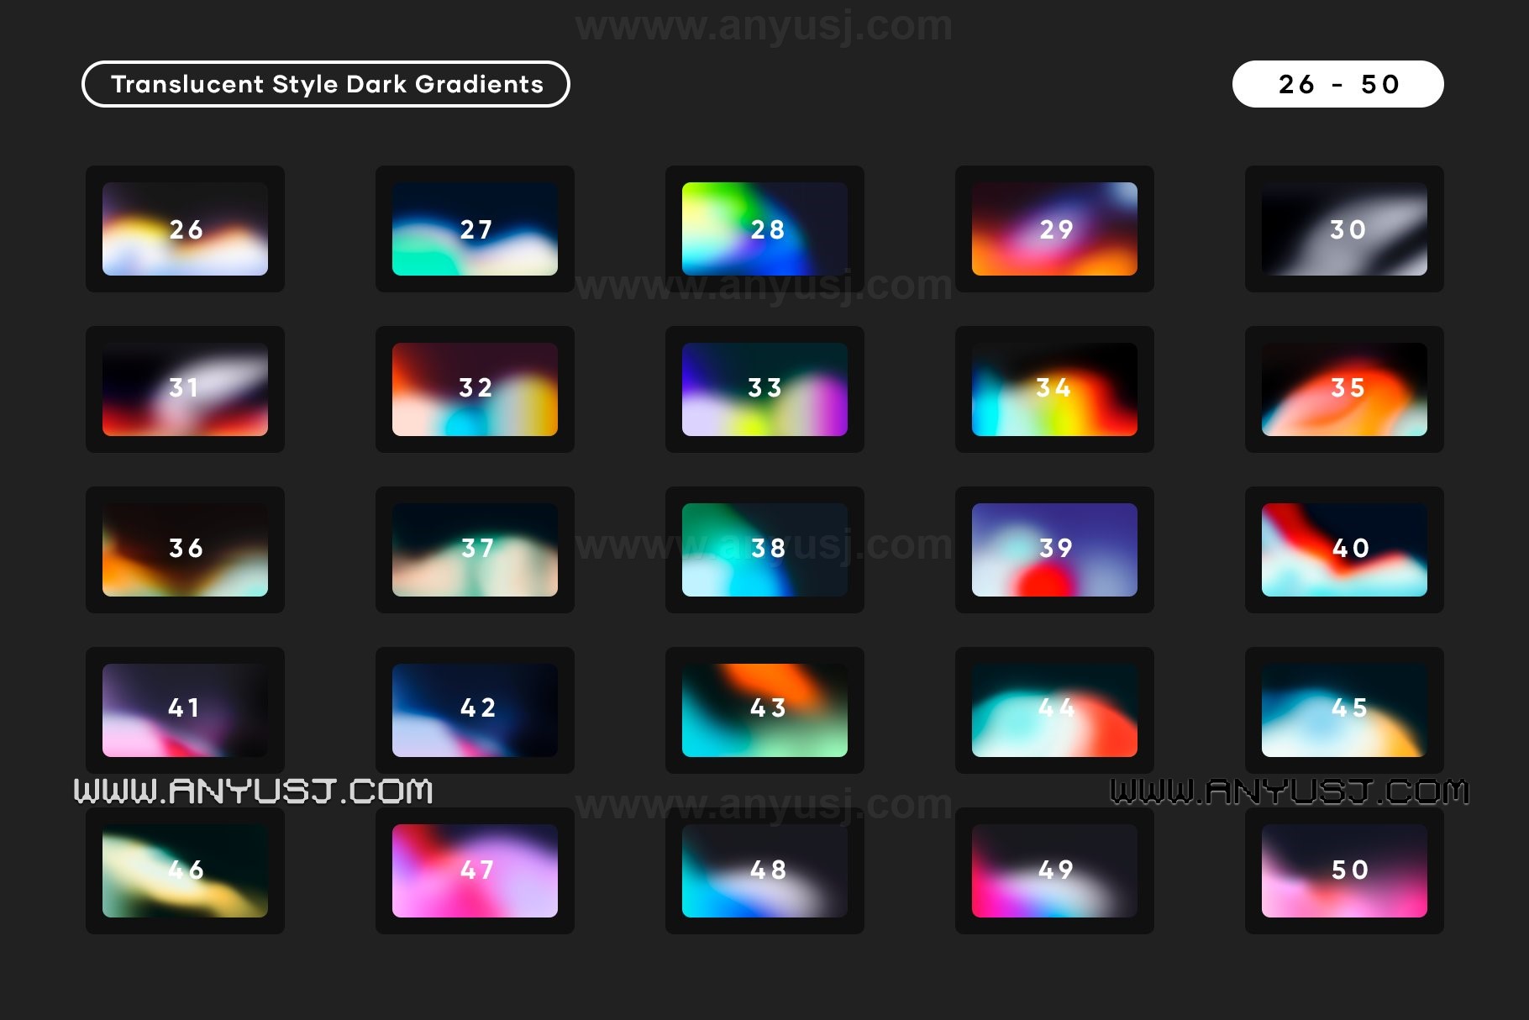This screenshot has width=1529, height=1020.
Task: Select the pink gradient 47
Action: pyautogui.click(x=475, y=870)
